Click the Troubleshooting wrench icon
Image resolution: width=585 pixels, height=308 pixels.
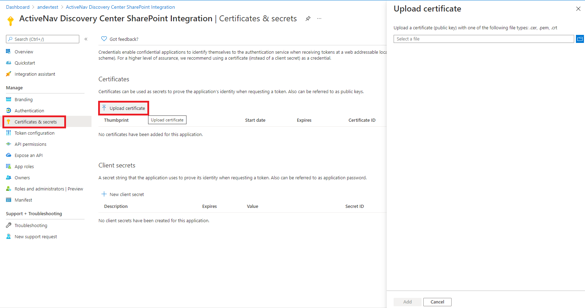click(x=9, y=225)
